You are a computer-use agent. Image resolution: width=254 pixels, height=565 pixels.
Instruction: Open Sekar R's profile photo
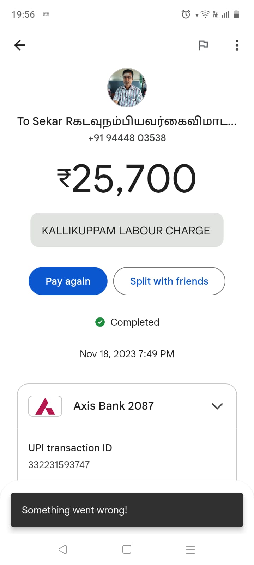[127, 88]
